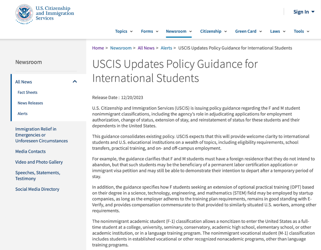Click the Sign In caret arrow
Image resolution: width=321 pixels, height=250 pixels.
pyautogui.click(x=313, y=12)
